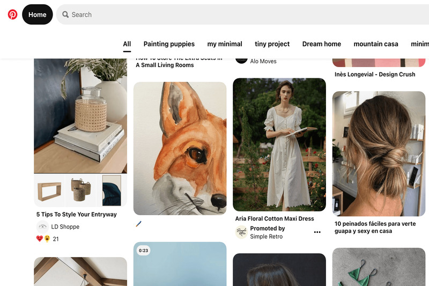Switch to the Painting puppies tab
Viewport: 429px width, 286px height.
point(169,44)
